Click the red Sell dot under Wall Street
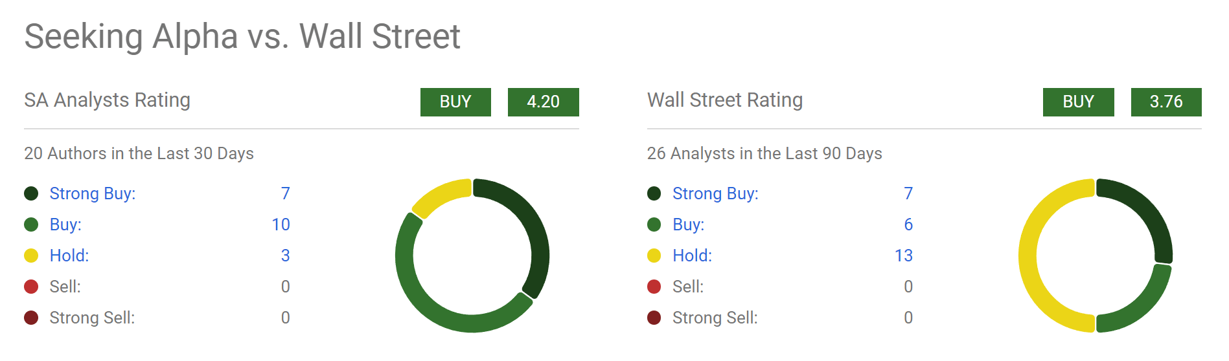 click(x=654, y=287)
